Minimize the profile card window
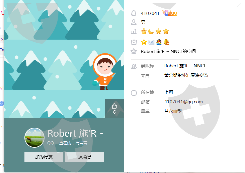The width and height of the screenshot is (245, 173). point(229,5)
